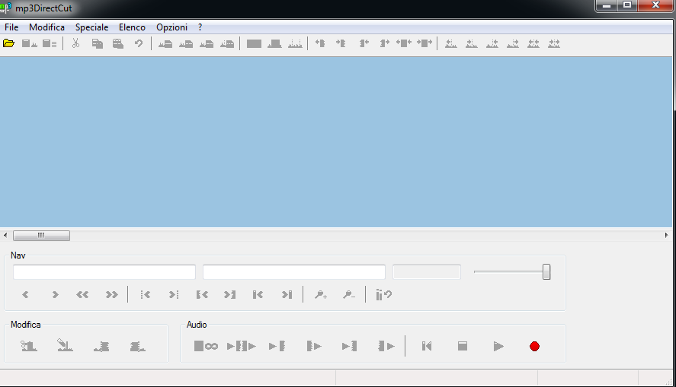
Task: Click the Nav reset icon with bars and curved arrow
Action: coord(383,294)
